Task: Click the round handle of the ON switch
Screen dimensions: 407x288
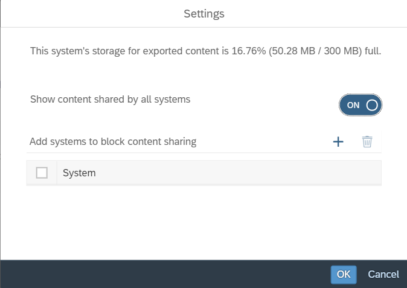Action: [x=372, y=105]
